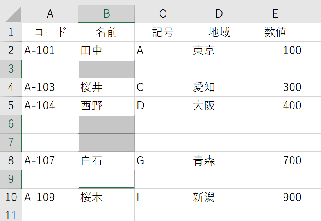Click cell containing A-109
Viewport: 321px width, 221px height.
(50, 198)
